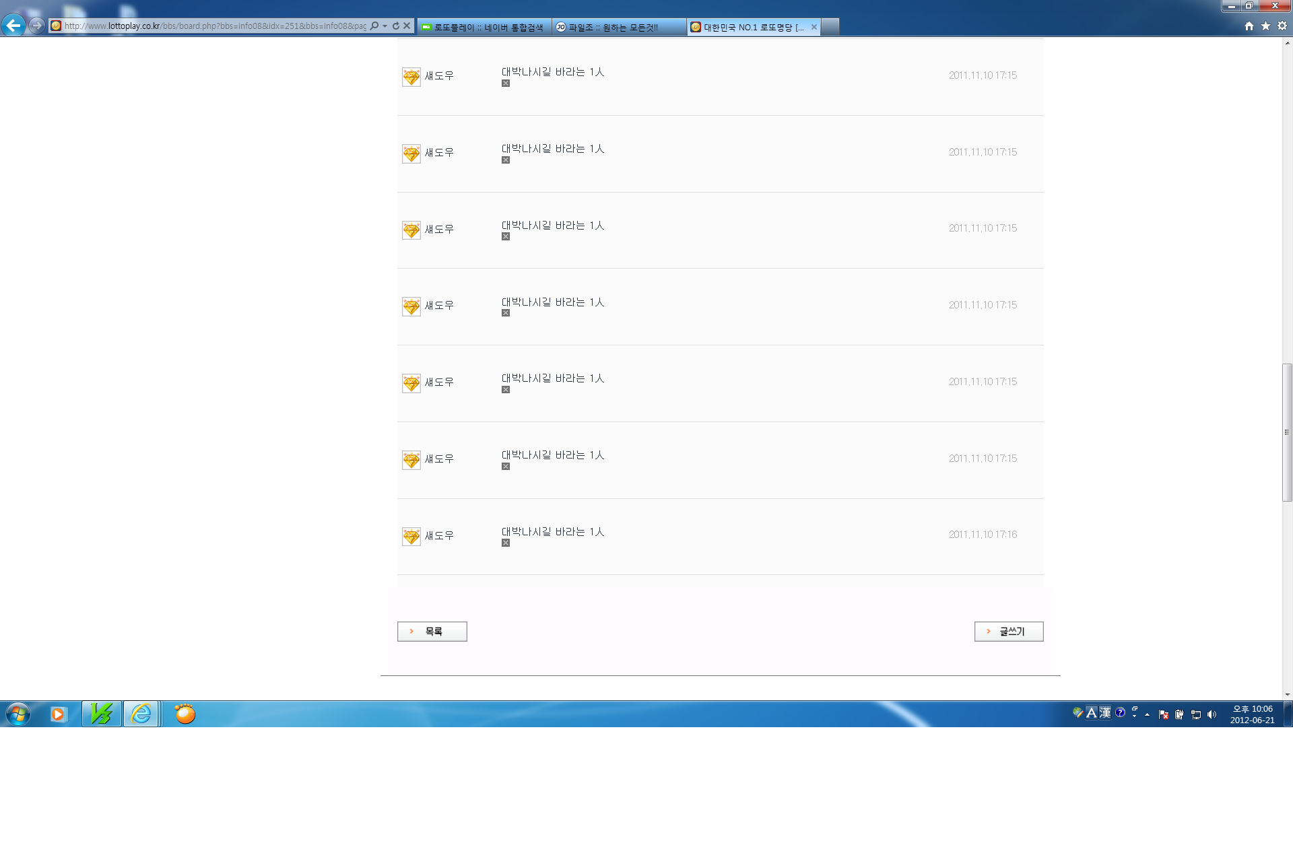This screenshot has height=841, width=1293.
Task: Click the browser back arrow button
Action: [13, 26]
